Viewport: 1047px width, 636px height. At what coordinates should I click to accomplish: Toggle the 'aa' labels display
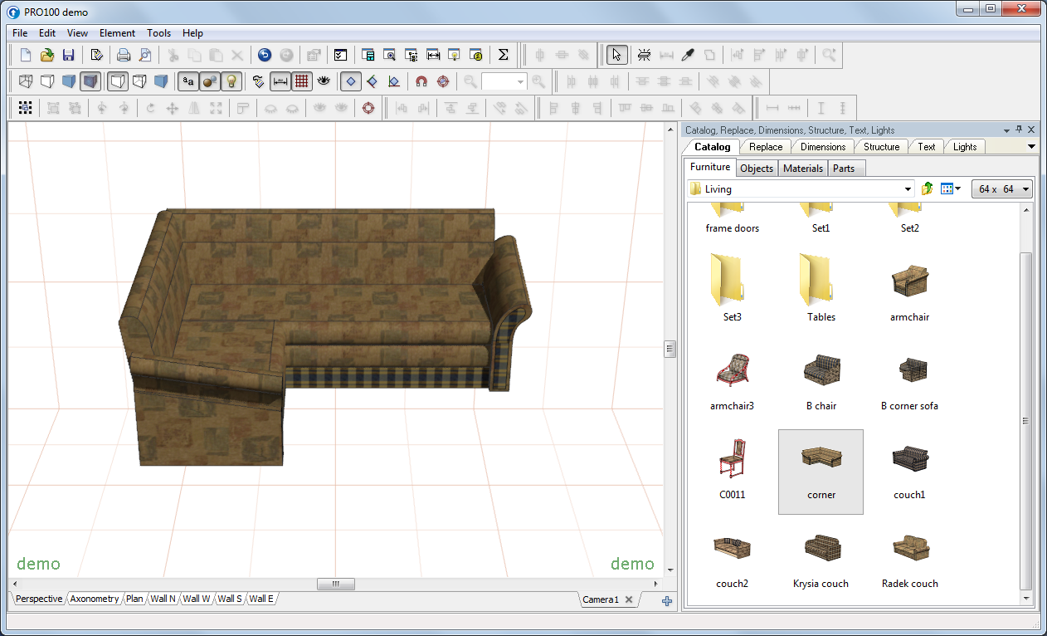pos(188,81)
